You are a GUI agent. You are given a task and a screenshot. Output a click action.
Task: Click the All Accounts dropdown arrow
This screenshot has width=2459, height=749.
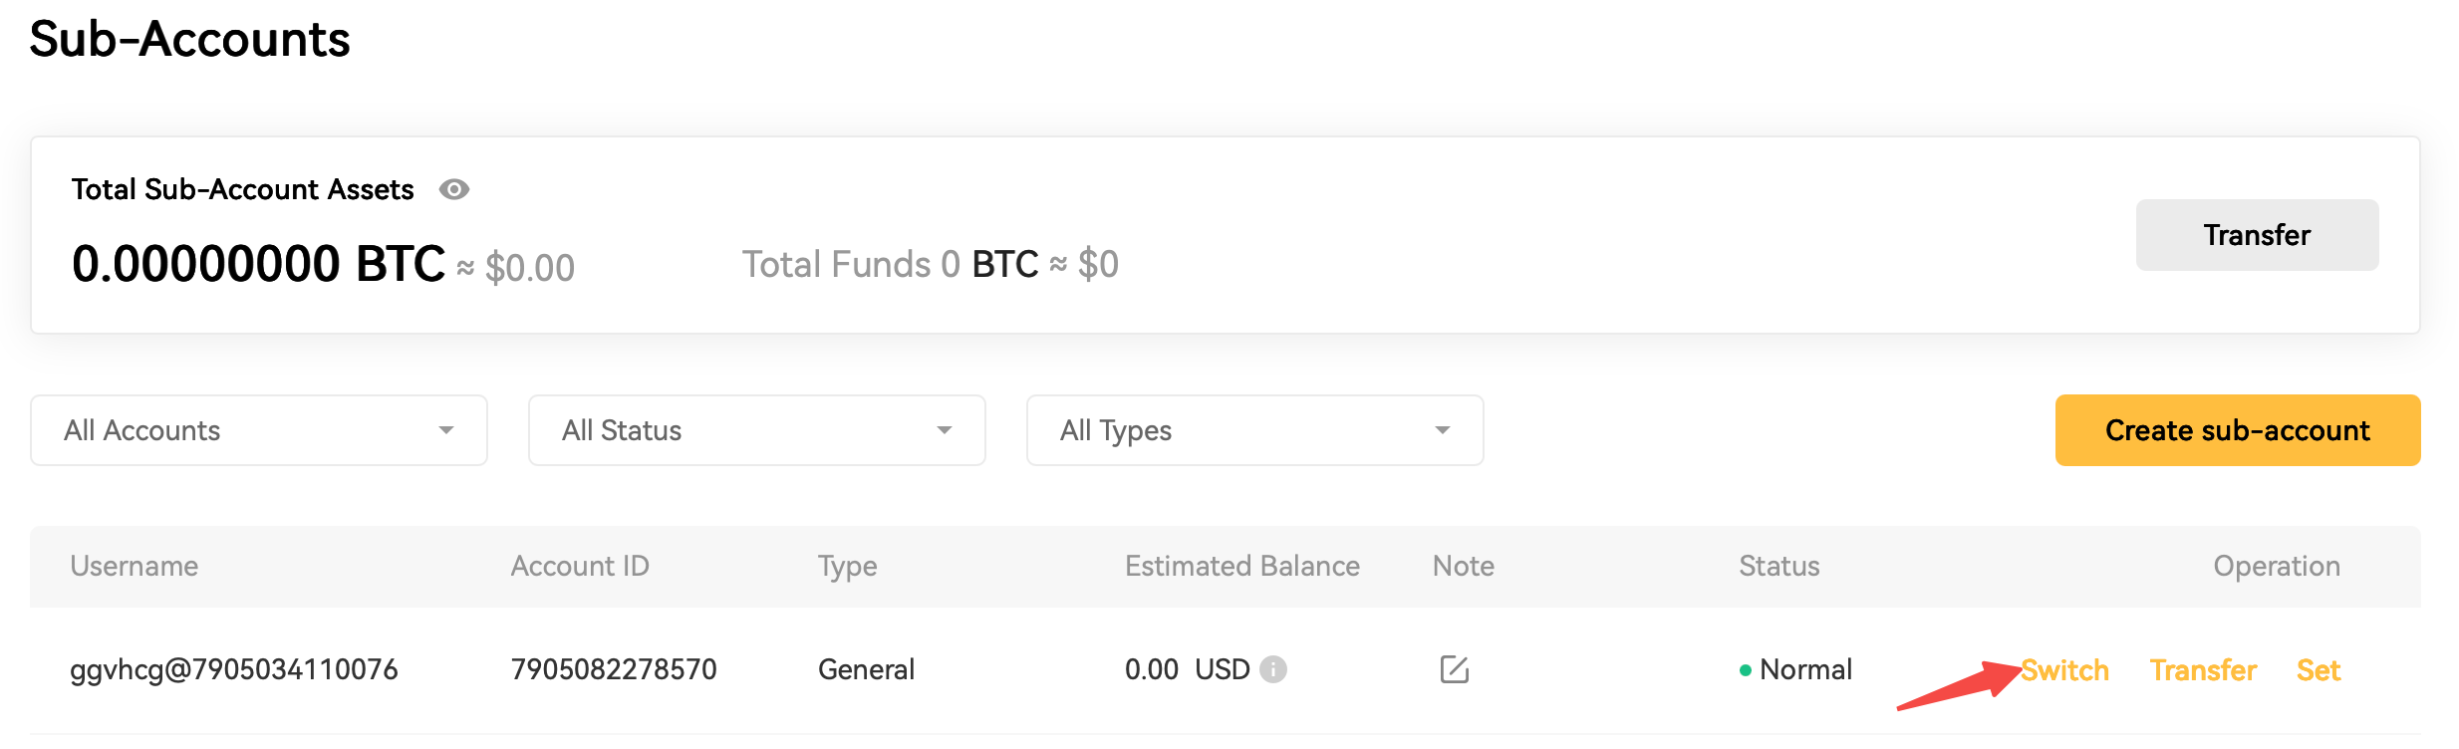(445, 430)
